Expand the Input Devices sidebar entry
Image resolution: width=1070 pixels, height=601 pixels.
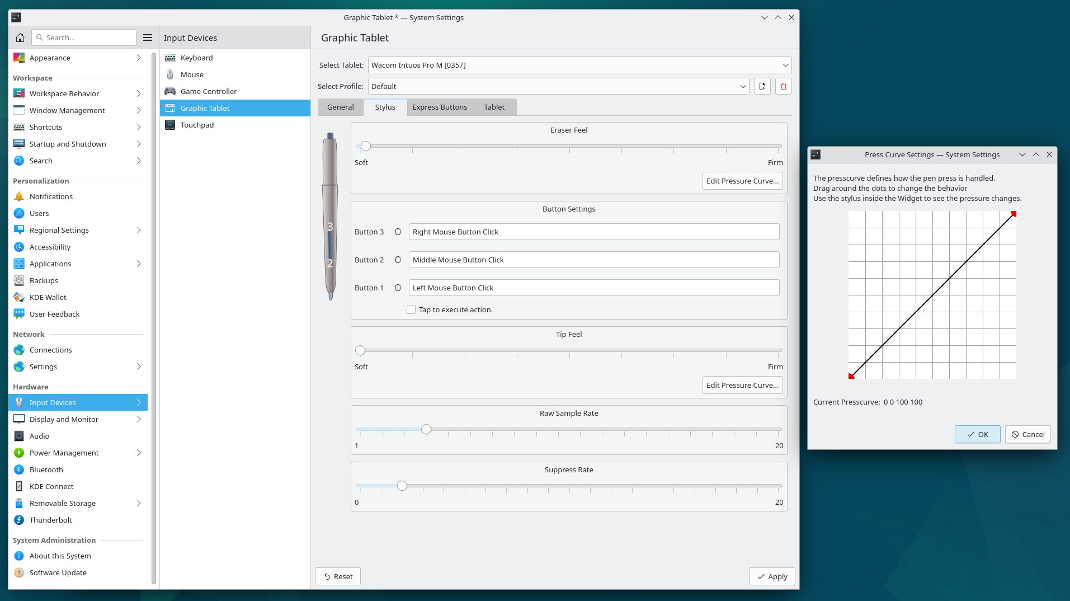point(138,402)
